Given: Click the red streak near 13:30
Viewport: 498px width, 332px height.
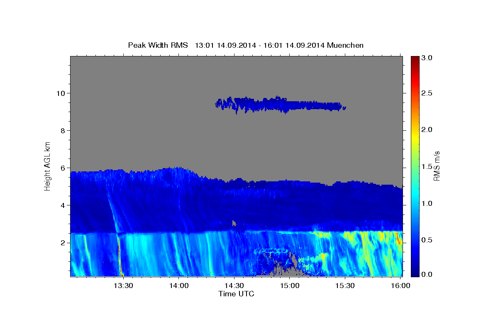Looking at the screenshot, I should click(120, 255).
